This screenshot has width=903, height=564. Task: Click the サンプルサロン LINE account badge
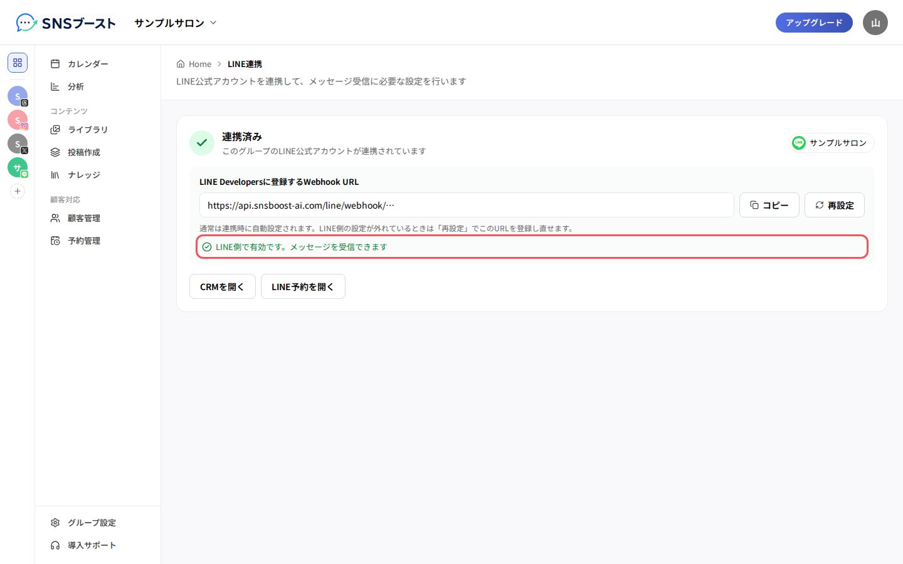pyautogui.click(x=832, y=143)
